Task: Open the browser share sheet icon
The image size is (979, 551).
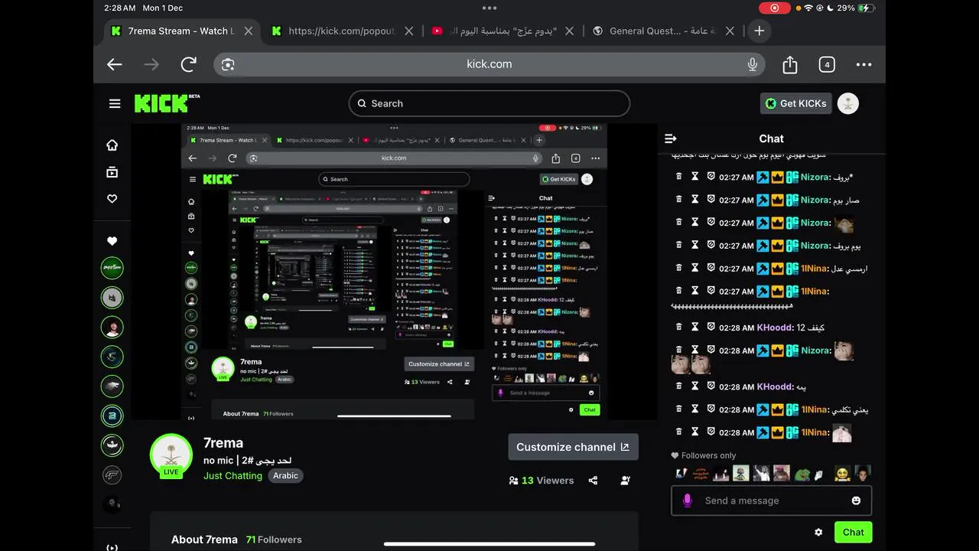Action: [790, 64]
